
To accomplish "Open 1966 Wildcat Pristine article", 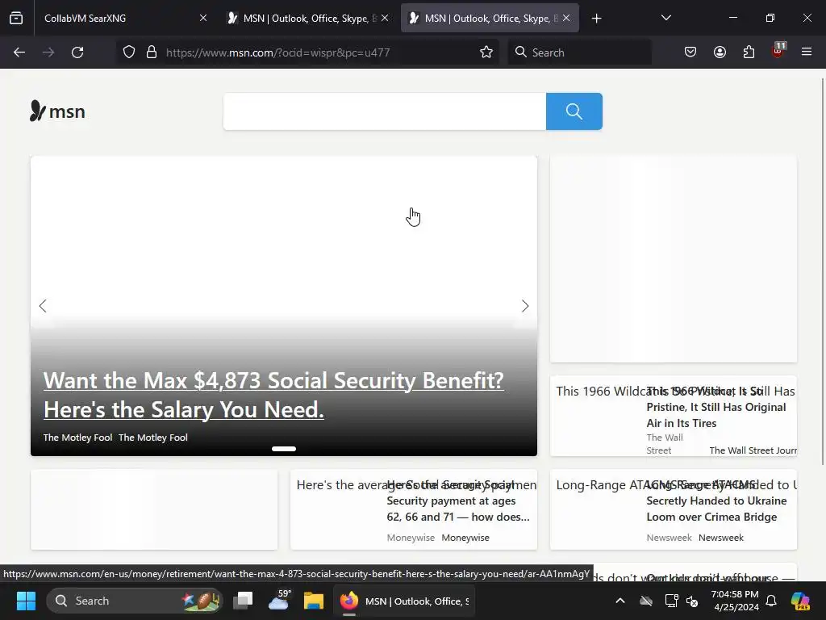I will [x=716, y=407].
